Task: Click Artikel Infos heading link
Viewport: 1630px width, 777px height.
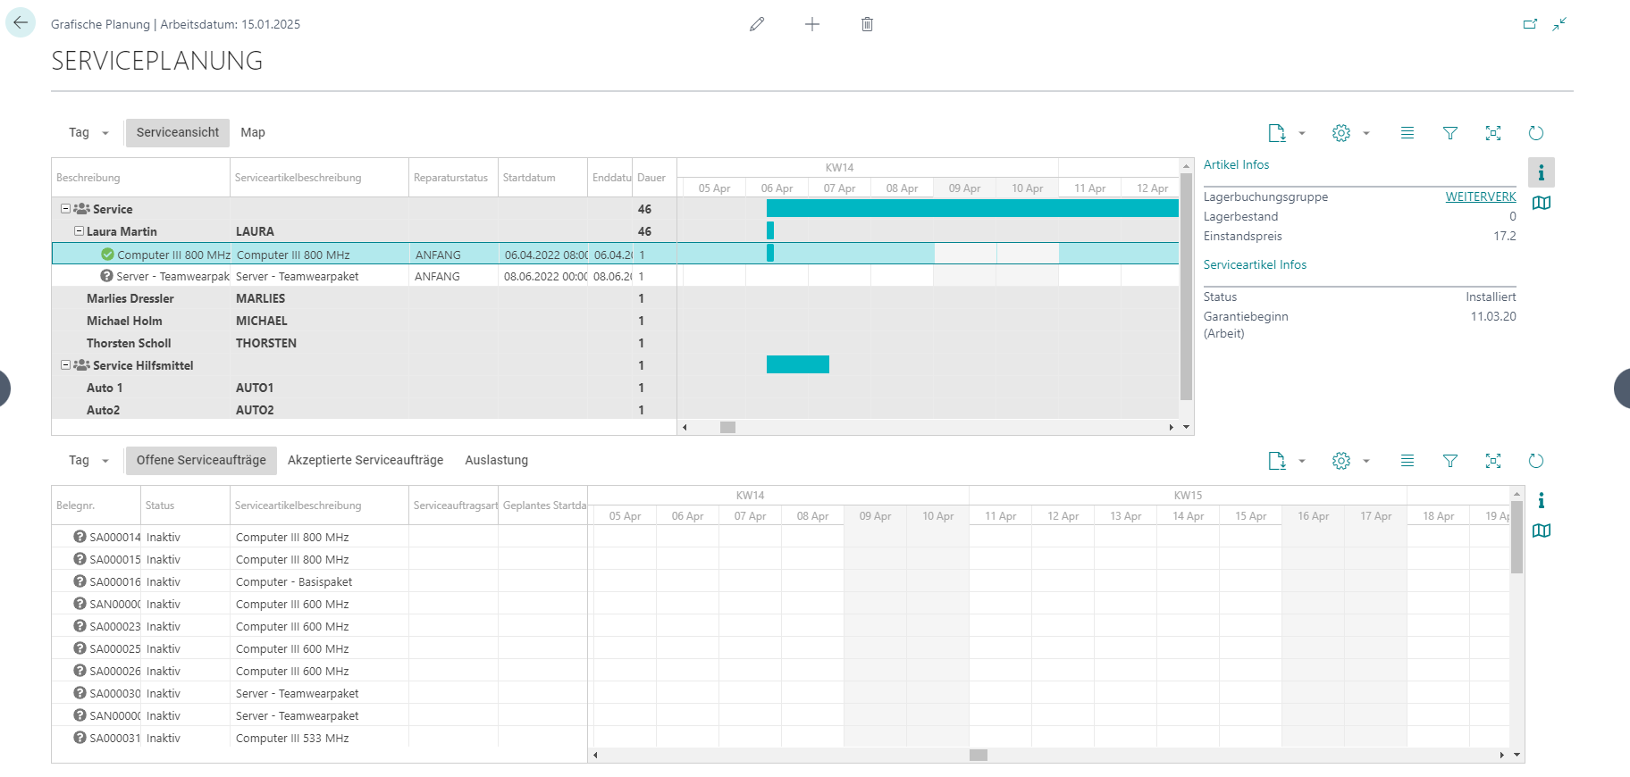Action: click(x=1236, y=164)
